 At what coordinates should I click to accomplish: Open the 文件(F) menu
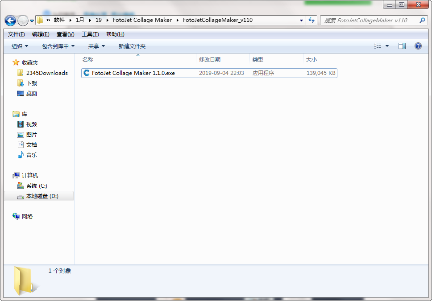click(16, 34)
